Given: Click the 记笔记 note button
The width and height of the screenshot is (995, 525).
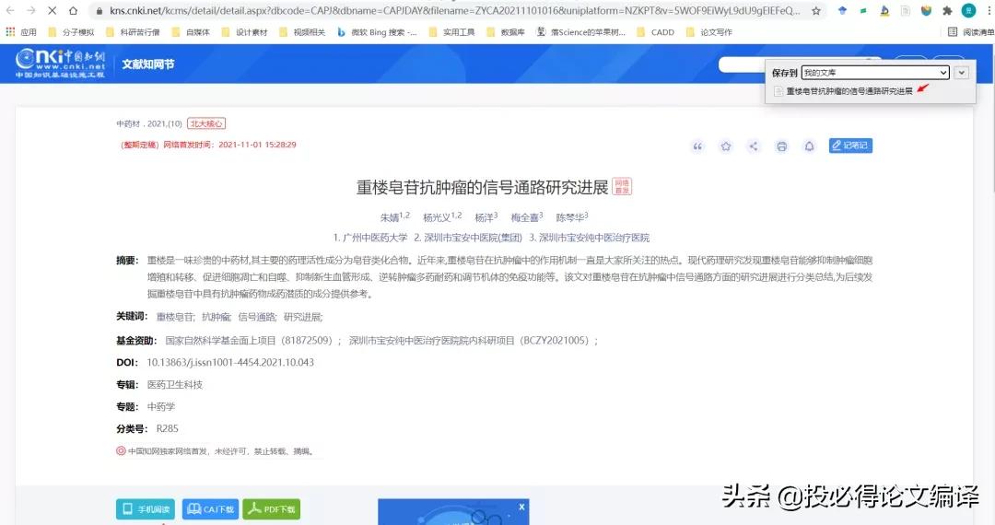Looking at the screenshot, I should [850, 146].
